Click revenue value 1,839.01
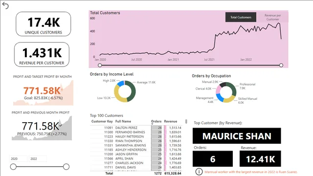The height and width of the screenshot is (176, 313). tap(175, 132)
